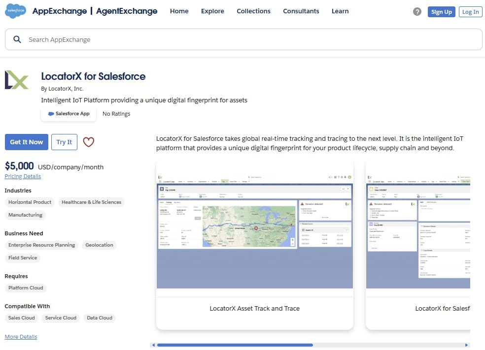Screen dimensions: 485x350
Task: Open the Pricing Details link
Action: point(23,176)
